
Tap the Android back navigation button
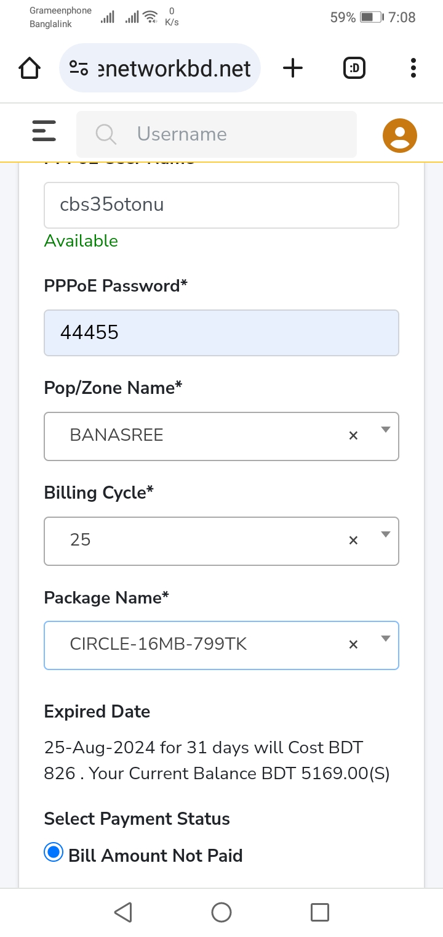point(123,912)
